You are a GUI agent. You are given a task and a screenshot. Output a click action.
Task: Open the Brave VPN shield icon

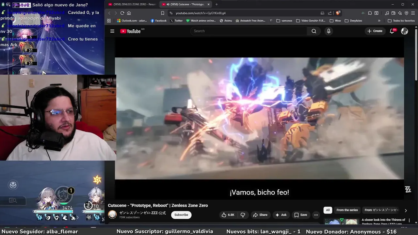tap(407, 13)
